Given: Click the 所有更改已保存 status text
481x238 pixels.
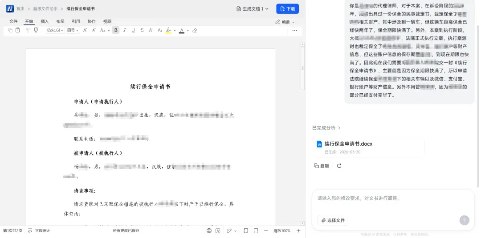Looking at the screenshot, I should point(126,230).
